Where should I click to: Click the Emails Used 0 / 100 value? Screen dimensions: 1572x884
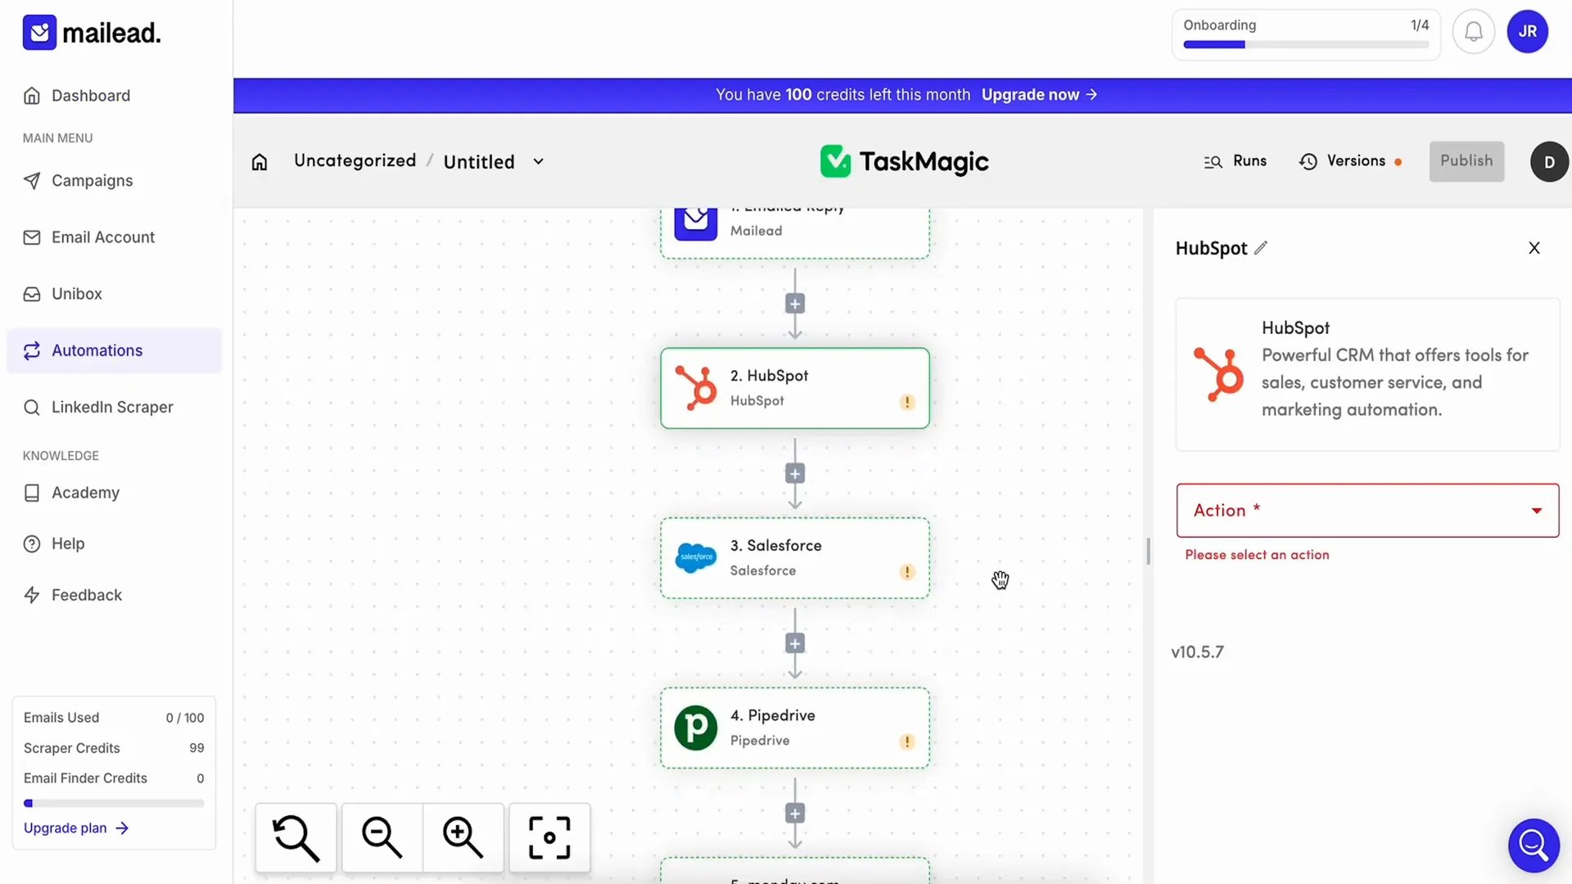click(x=185, y=718)
